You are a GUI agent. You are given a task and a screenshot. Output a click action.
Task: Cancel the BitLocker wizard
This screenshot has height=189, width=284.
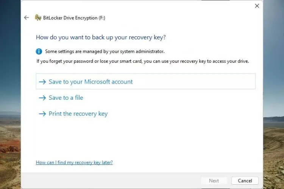pyautogui.click(x=245, y=181)
